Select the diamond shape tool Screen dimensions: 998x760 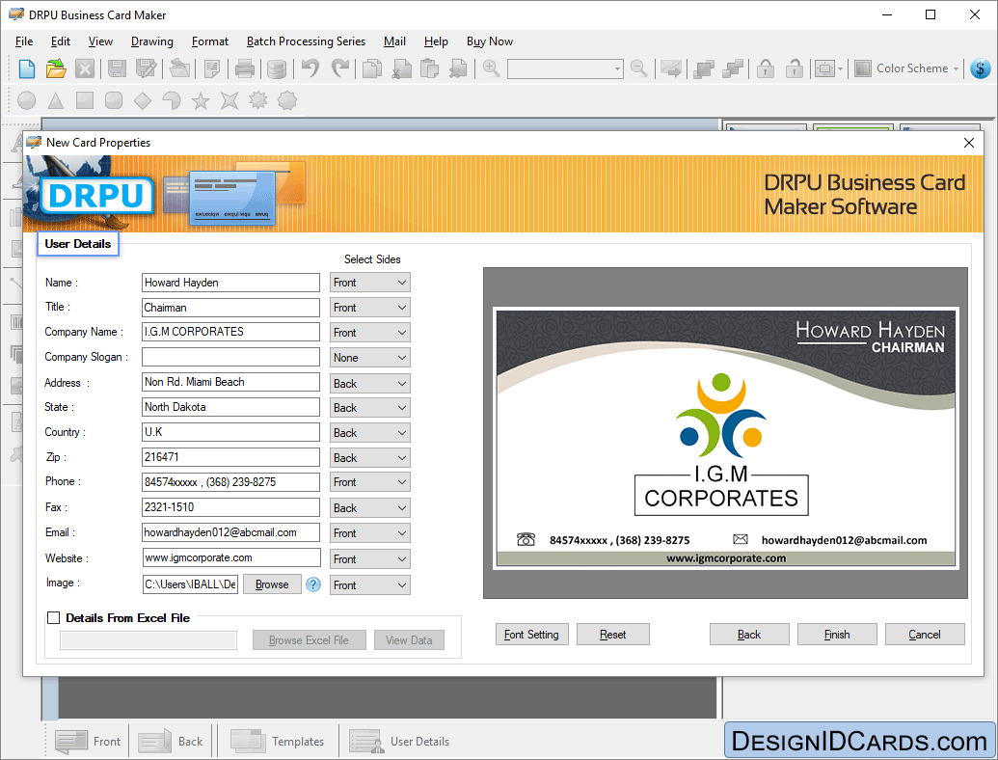pyautogui.click(x=143, y=100)
